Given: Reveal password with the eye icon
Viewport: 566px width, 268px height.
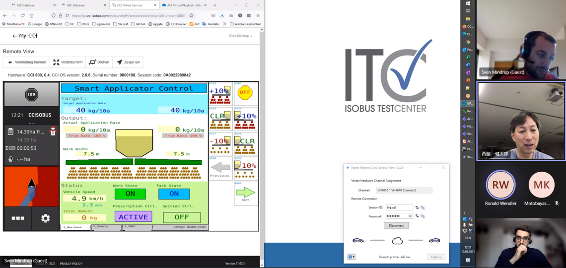Looking at the screenshot, I should pos(410,216).
